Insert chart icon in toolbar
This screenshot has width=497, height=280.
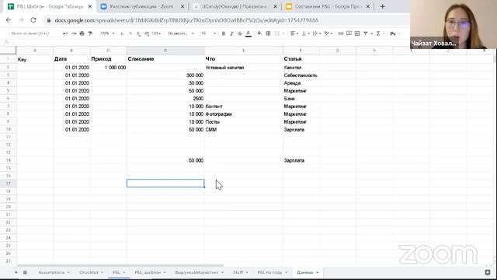(357, 33)
